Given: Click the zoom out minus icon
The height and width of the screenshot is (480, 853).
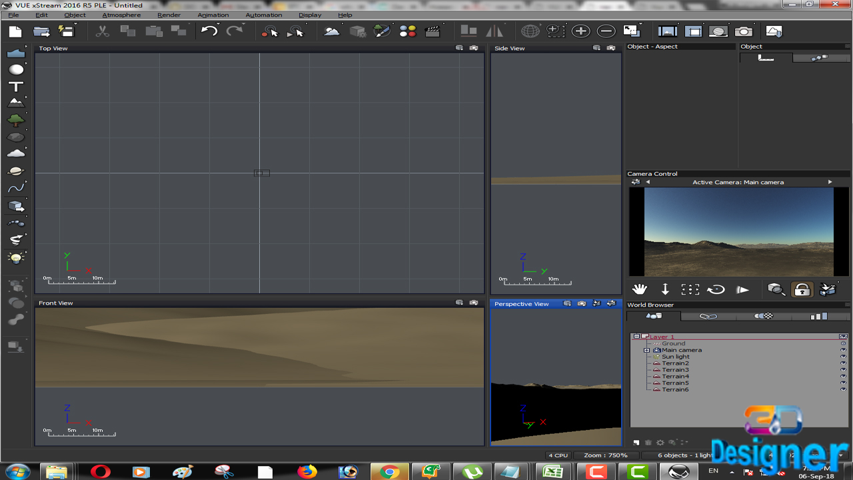Looking at the screenshot, I should coord(606,31).
